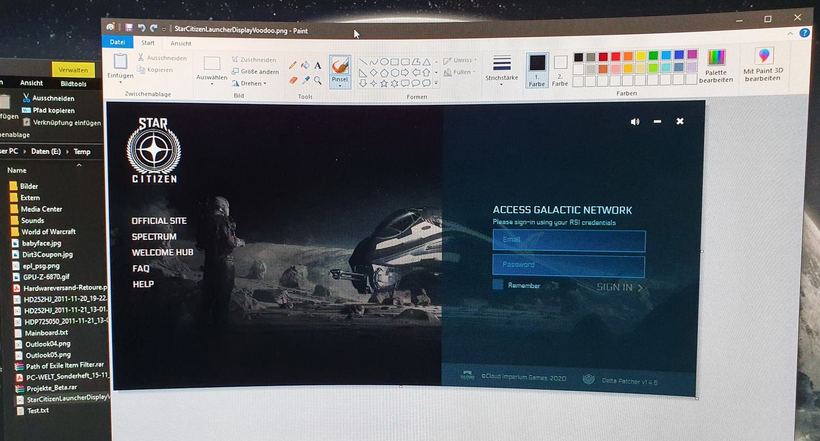This screenshot has height=441, width=820.
Task: Pick the green color swatch
Action: coord(653,55)
